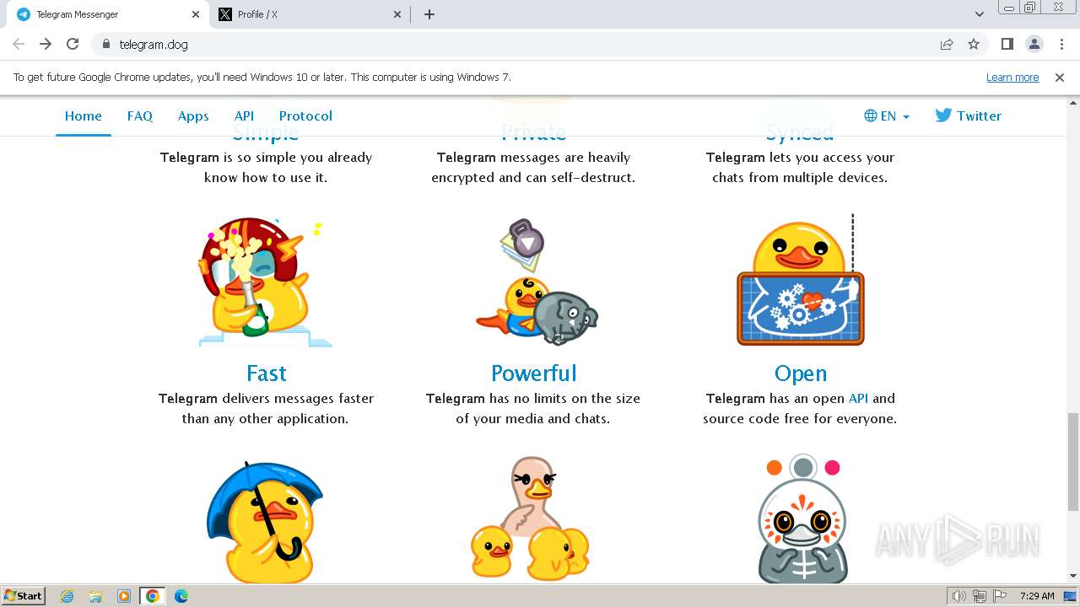
Task: Expand the EN language dropdown
Action: [x=887, y=116]
